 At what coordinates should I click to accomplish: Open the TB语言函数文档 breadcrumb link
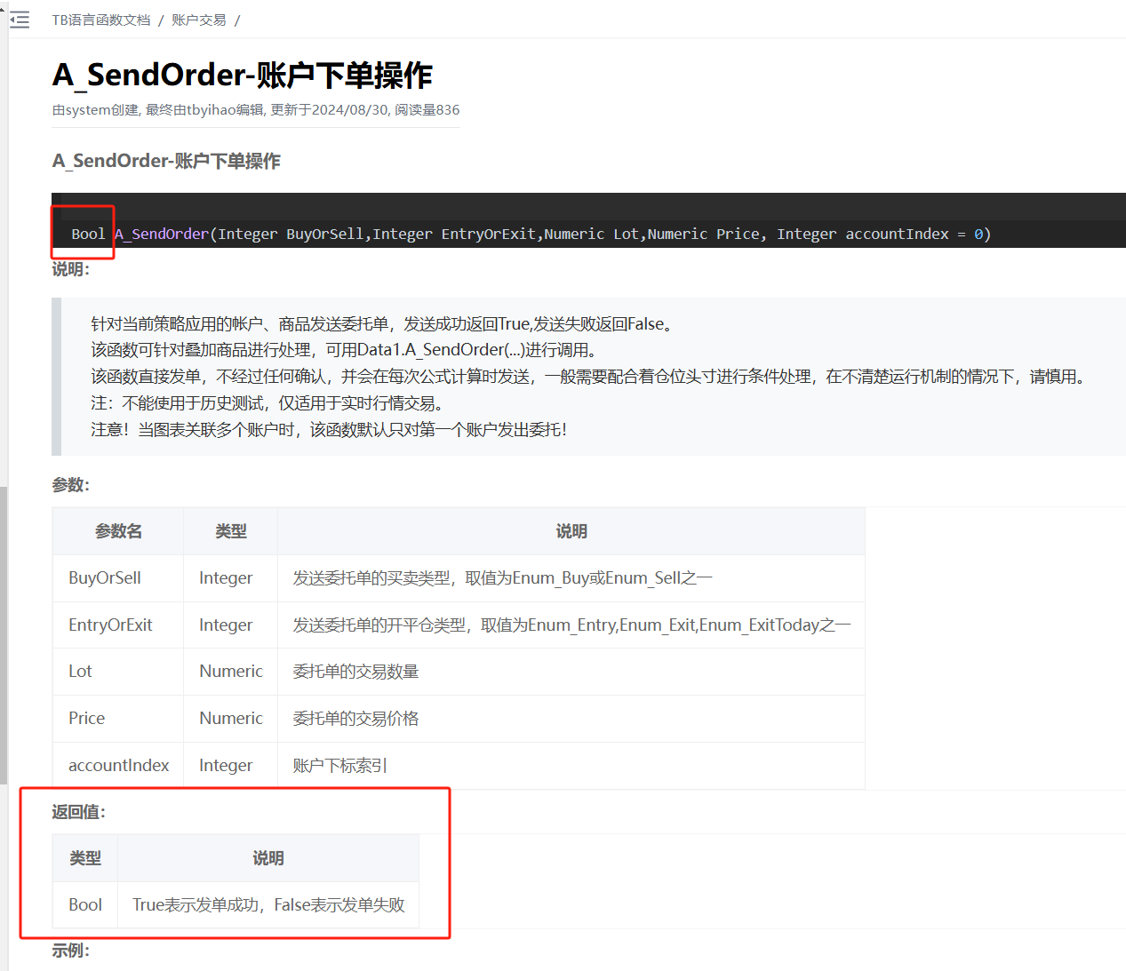101,20
